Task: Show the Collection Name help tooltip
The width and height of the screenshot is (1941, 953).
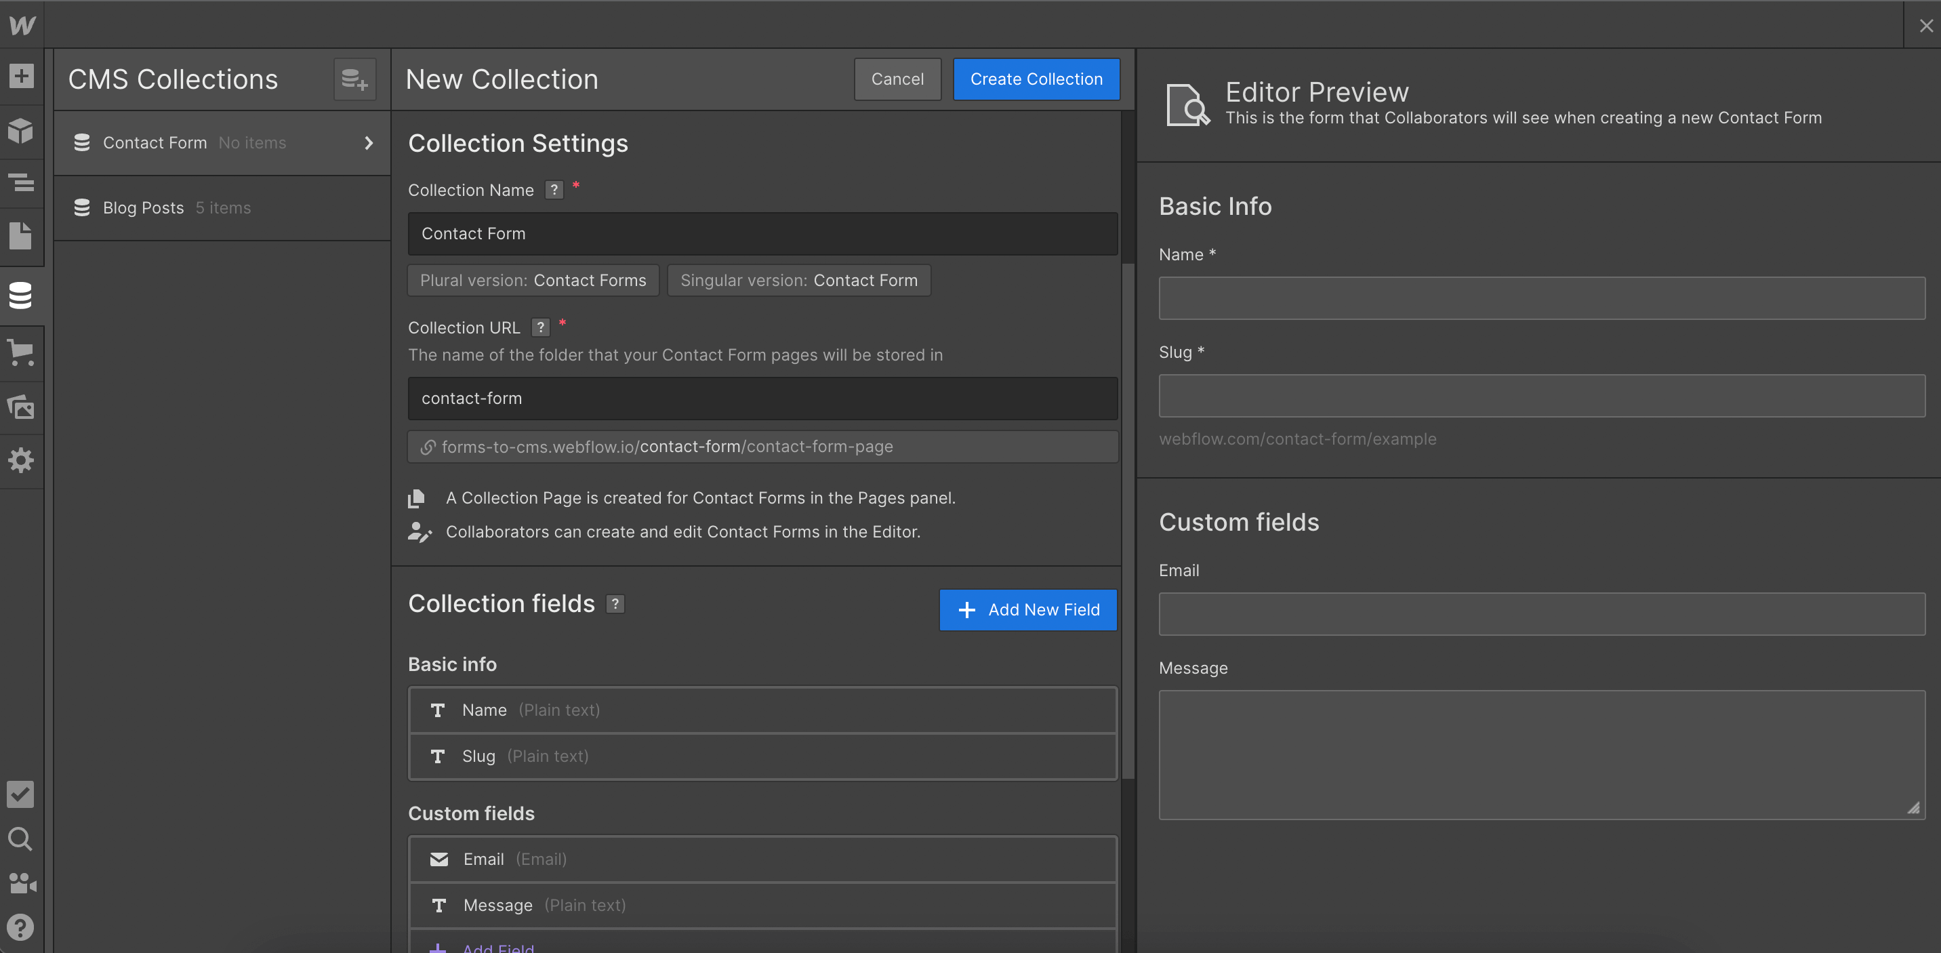Action: coord(554,190)
